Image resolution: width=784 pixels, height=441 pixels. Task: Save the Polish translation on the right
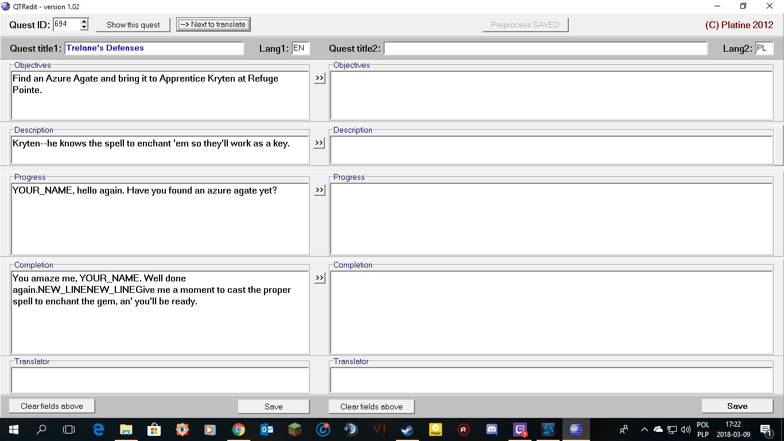pyautogui.click(x=737, y=407)
